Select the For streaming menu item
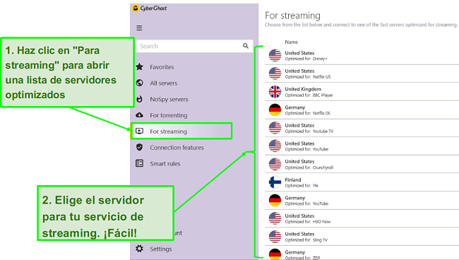Screen dimensions: 459x260 181,131
